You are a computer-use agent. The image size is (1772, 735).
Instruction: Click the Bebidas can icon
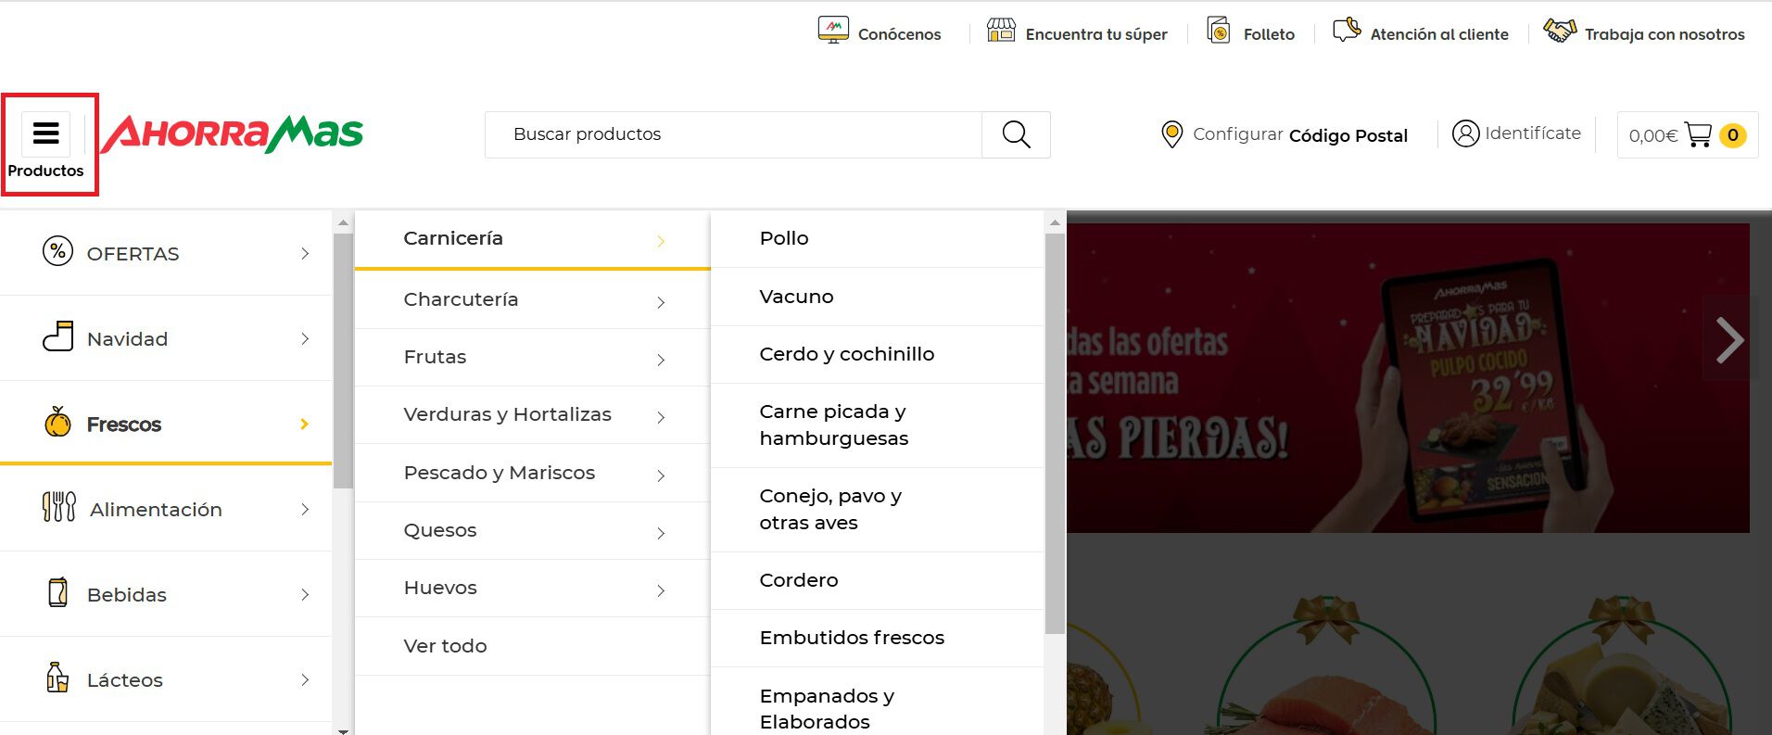point(57,592)
